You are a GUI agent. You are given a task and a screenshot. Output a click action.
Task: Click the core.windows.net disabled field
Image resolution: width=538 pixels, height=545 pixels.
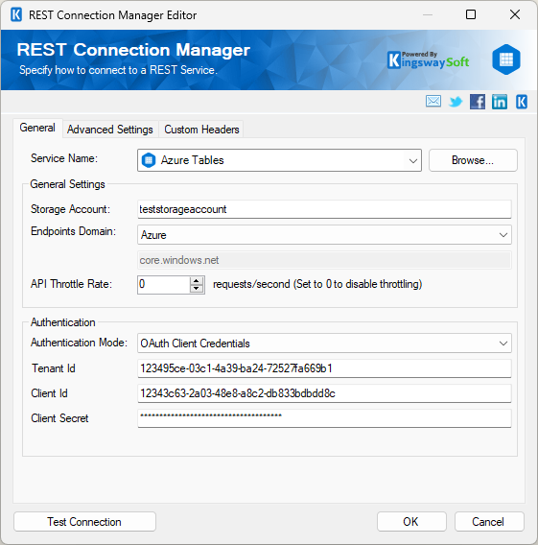(x=324, y=260)
